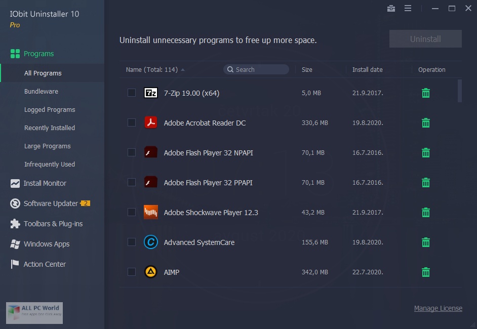Click the Operation column header
477x329 pixels.
click(431, 70)
